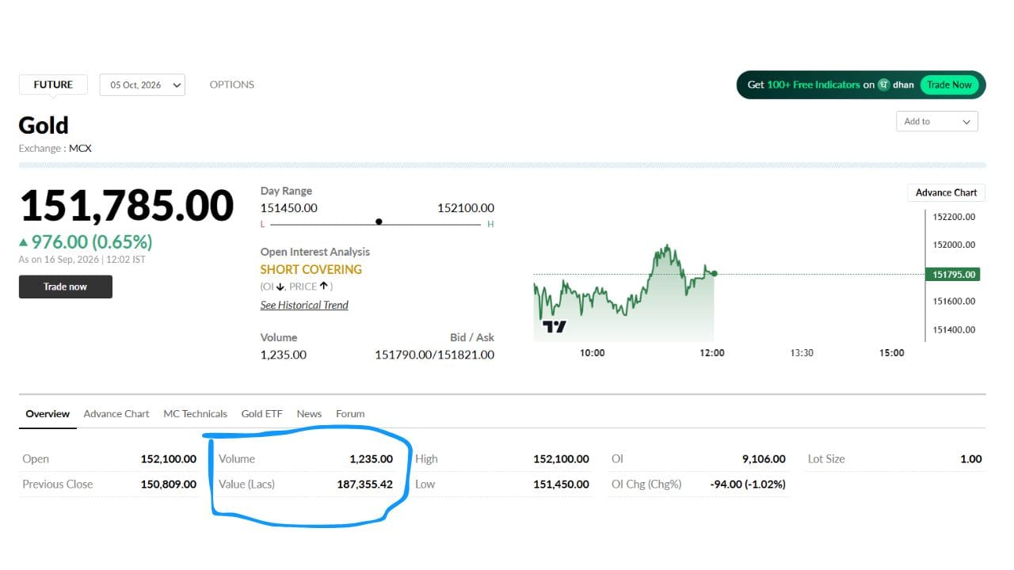Viewport: 1014px width, 570px height.
Task: Click the 151,785.00 last price
Action: coord(127,206)
